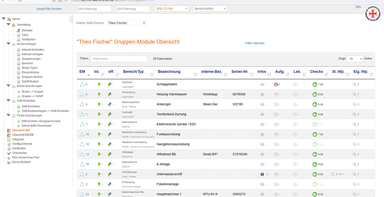The width and height of the screenshot is (384, 197).
Task: Click green download arrow in Fäkalienanlage row
Action: 99,184
